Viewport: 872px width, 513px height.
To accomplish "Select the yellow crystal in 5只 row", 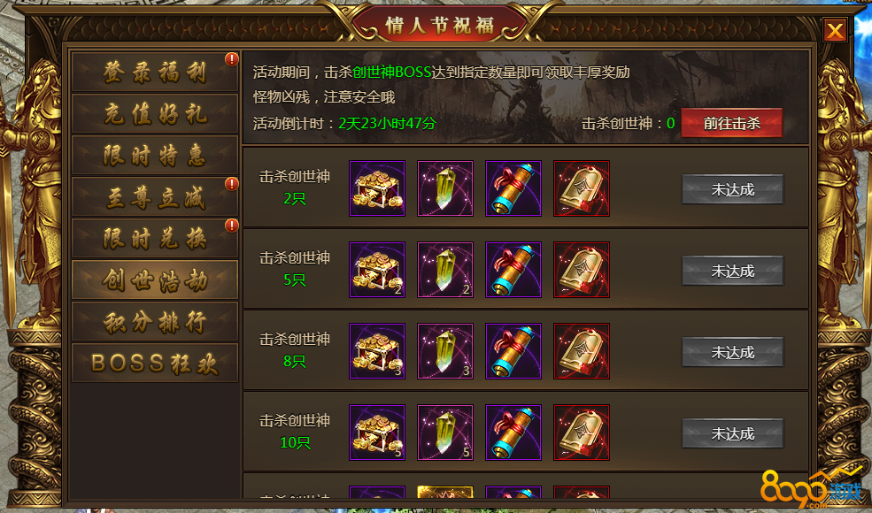I will click(x=445, y=270).
